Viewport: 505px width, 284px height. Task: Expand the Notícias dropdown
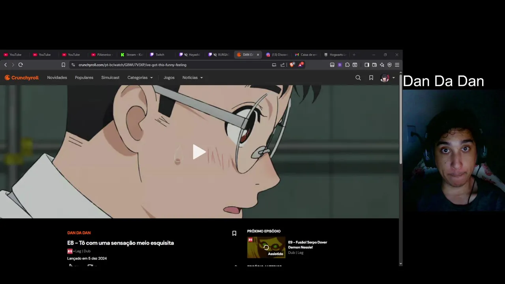click(193, 78)
